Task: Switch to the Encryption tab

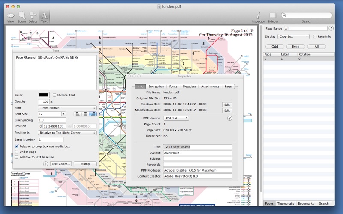Action: tap(156, 86)
